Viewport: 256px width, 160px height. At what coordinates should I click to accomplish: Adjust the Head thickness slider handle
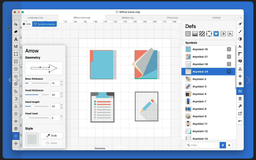pyautogui.click(x=40, y=95)
